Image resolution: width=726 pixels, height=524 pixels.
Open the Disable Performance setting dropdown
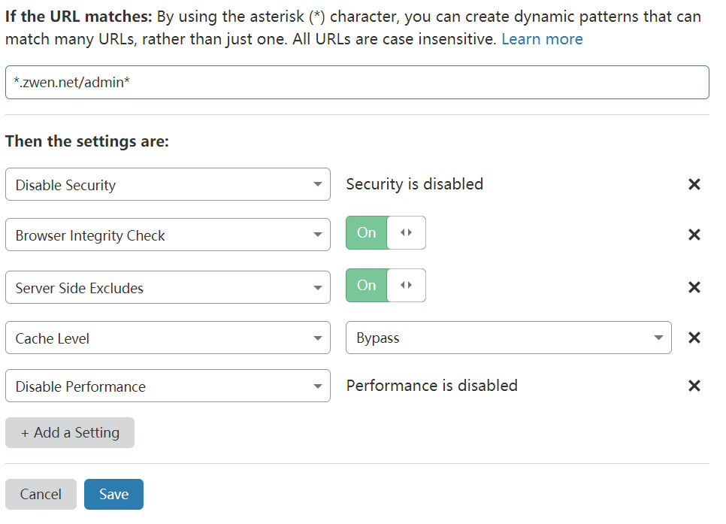pyautogui.click(x=168, y=386)
